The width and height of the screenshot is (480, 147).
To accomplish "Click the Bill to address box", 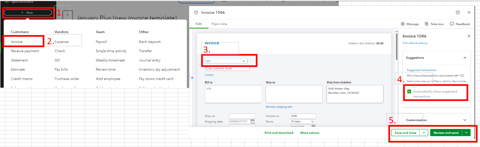I will click(233, 94).
